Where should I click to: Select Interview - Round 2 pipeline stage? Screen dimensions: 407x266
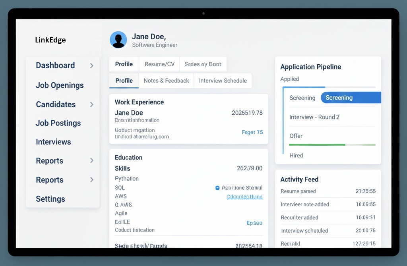pyautogui.click(x=314, y=117)
